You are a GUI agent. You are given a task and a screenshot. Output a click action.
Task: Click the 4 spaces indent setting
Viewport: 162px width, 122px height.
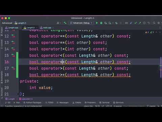pos(117,106)
